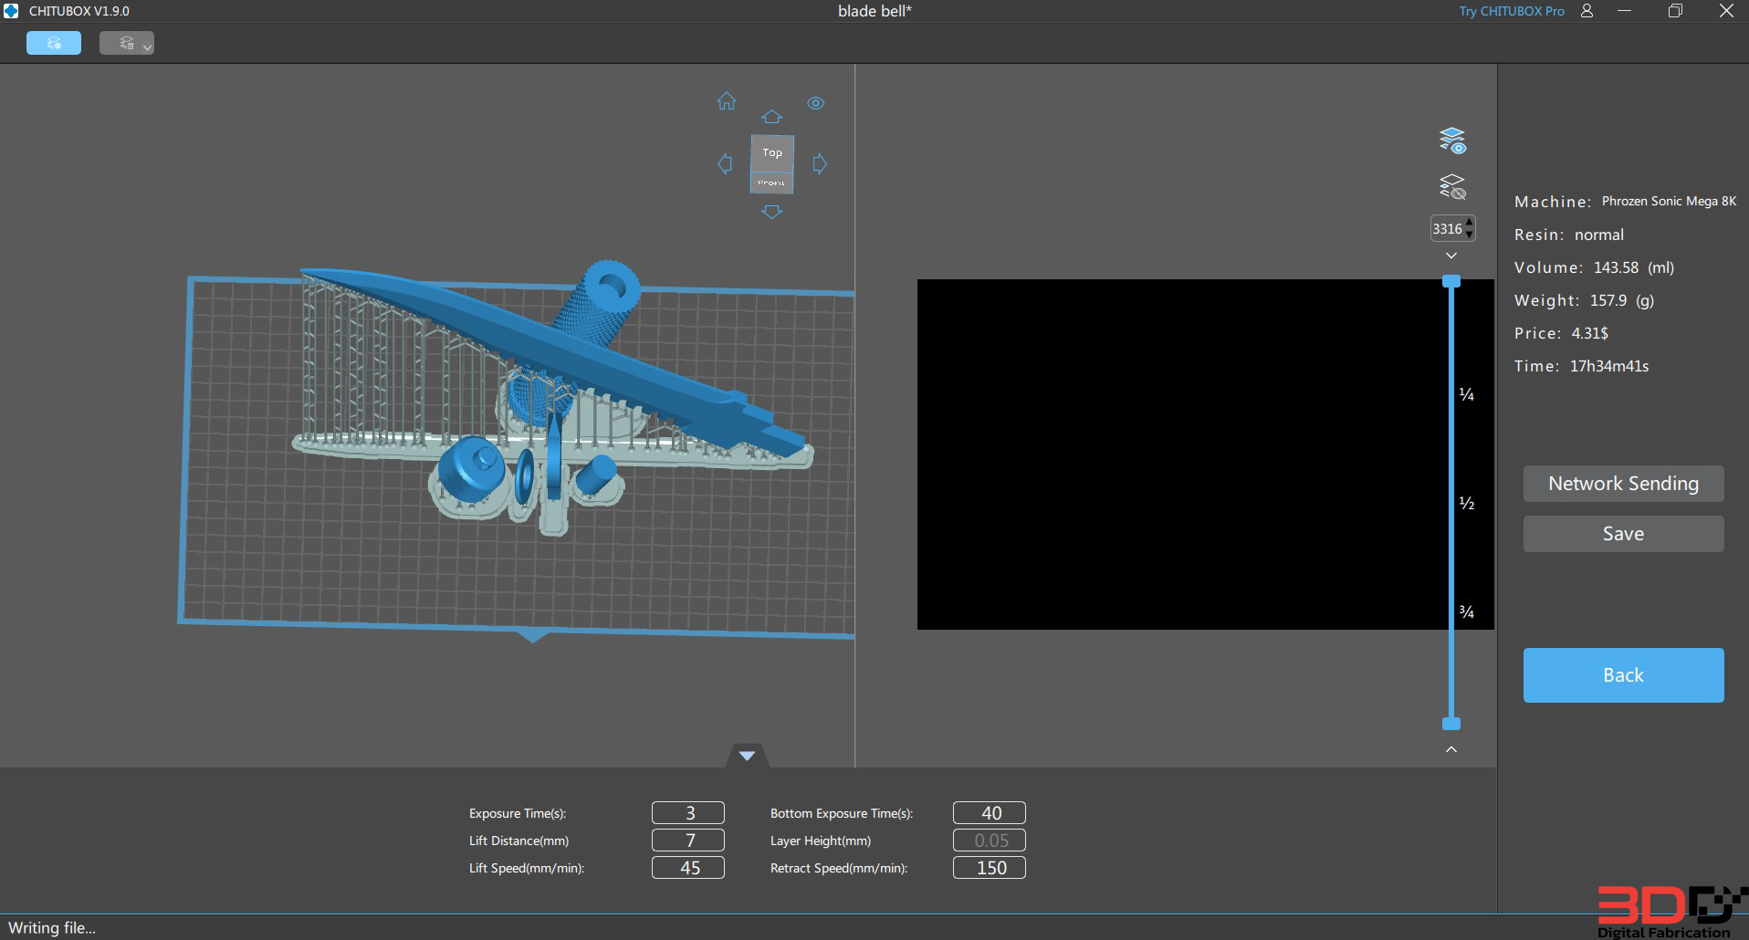The height and width of the screenshot is (940, 1749).
Task: Click the user account icon
Action: coord(1587,11)
